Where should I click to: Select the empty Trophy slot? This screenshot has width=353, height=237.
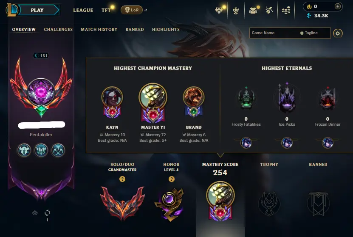(269, 204)
